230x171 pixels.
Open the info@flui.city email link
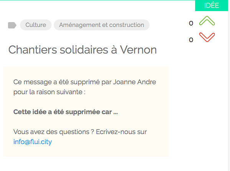[33, 142]
